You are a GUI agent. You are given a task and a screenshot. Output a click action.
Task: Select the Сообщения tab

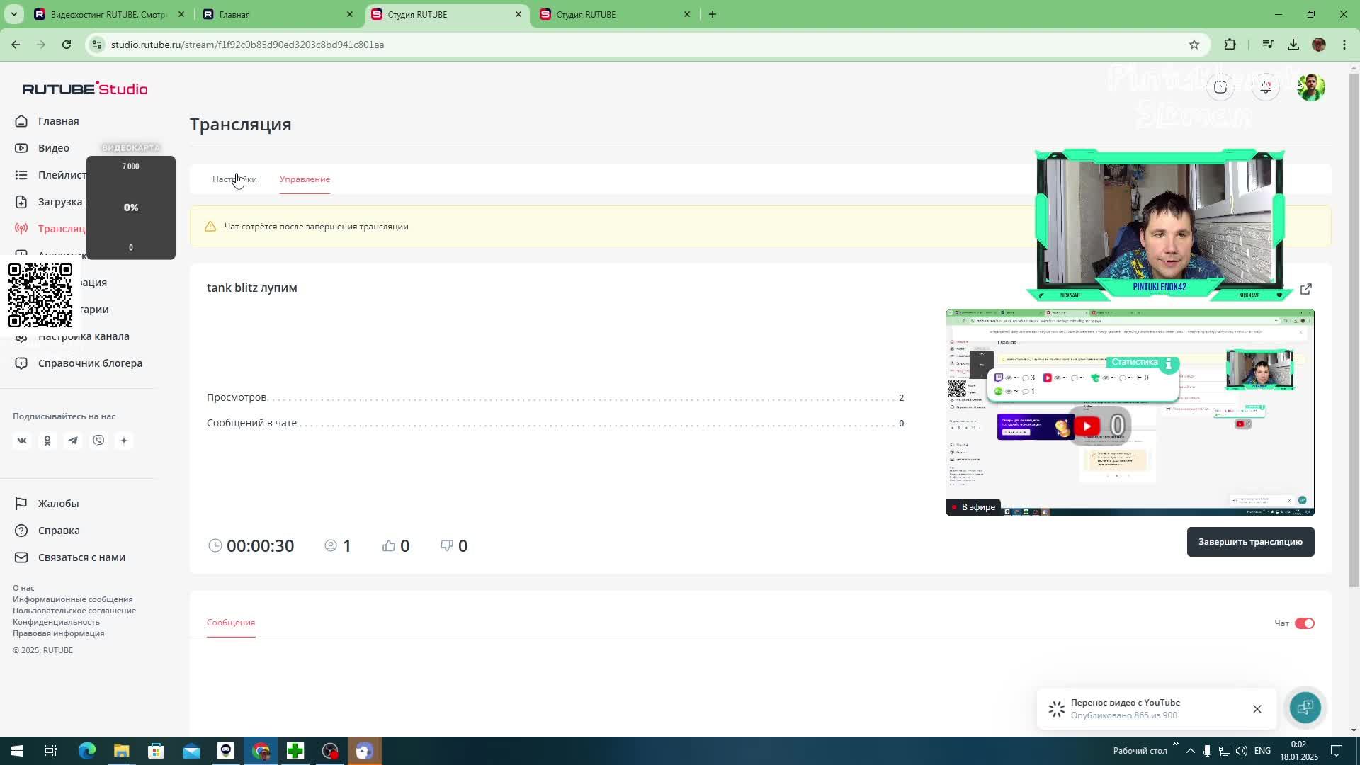tap(231, 623)
